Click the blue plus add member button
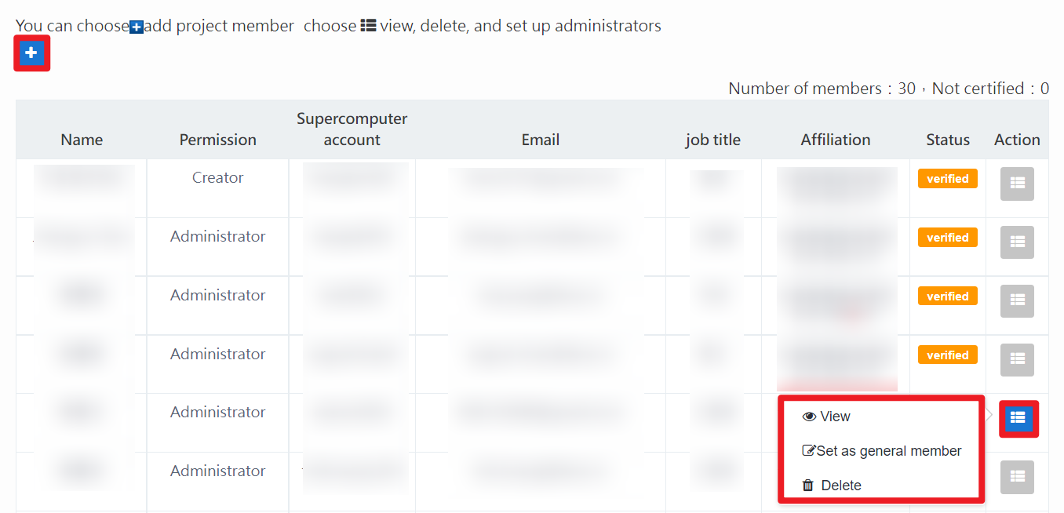Viewport: 1064px width, 513px height. 31,53
